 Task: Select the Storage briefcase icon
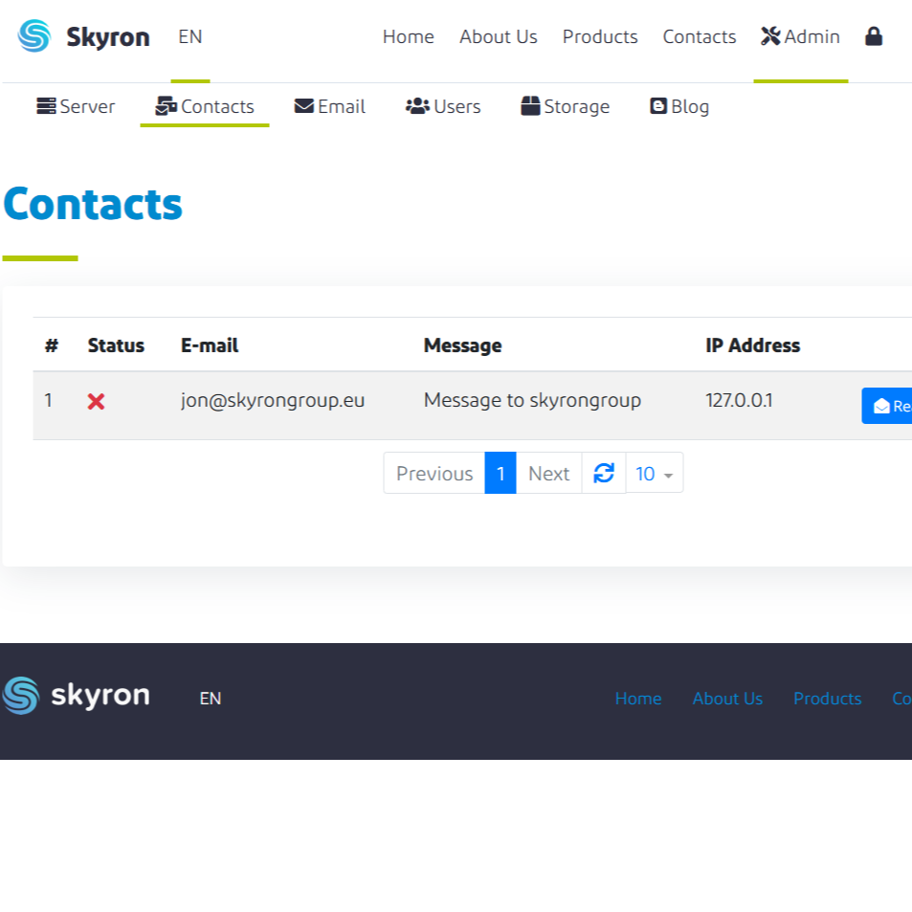(529, 105)
